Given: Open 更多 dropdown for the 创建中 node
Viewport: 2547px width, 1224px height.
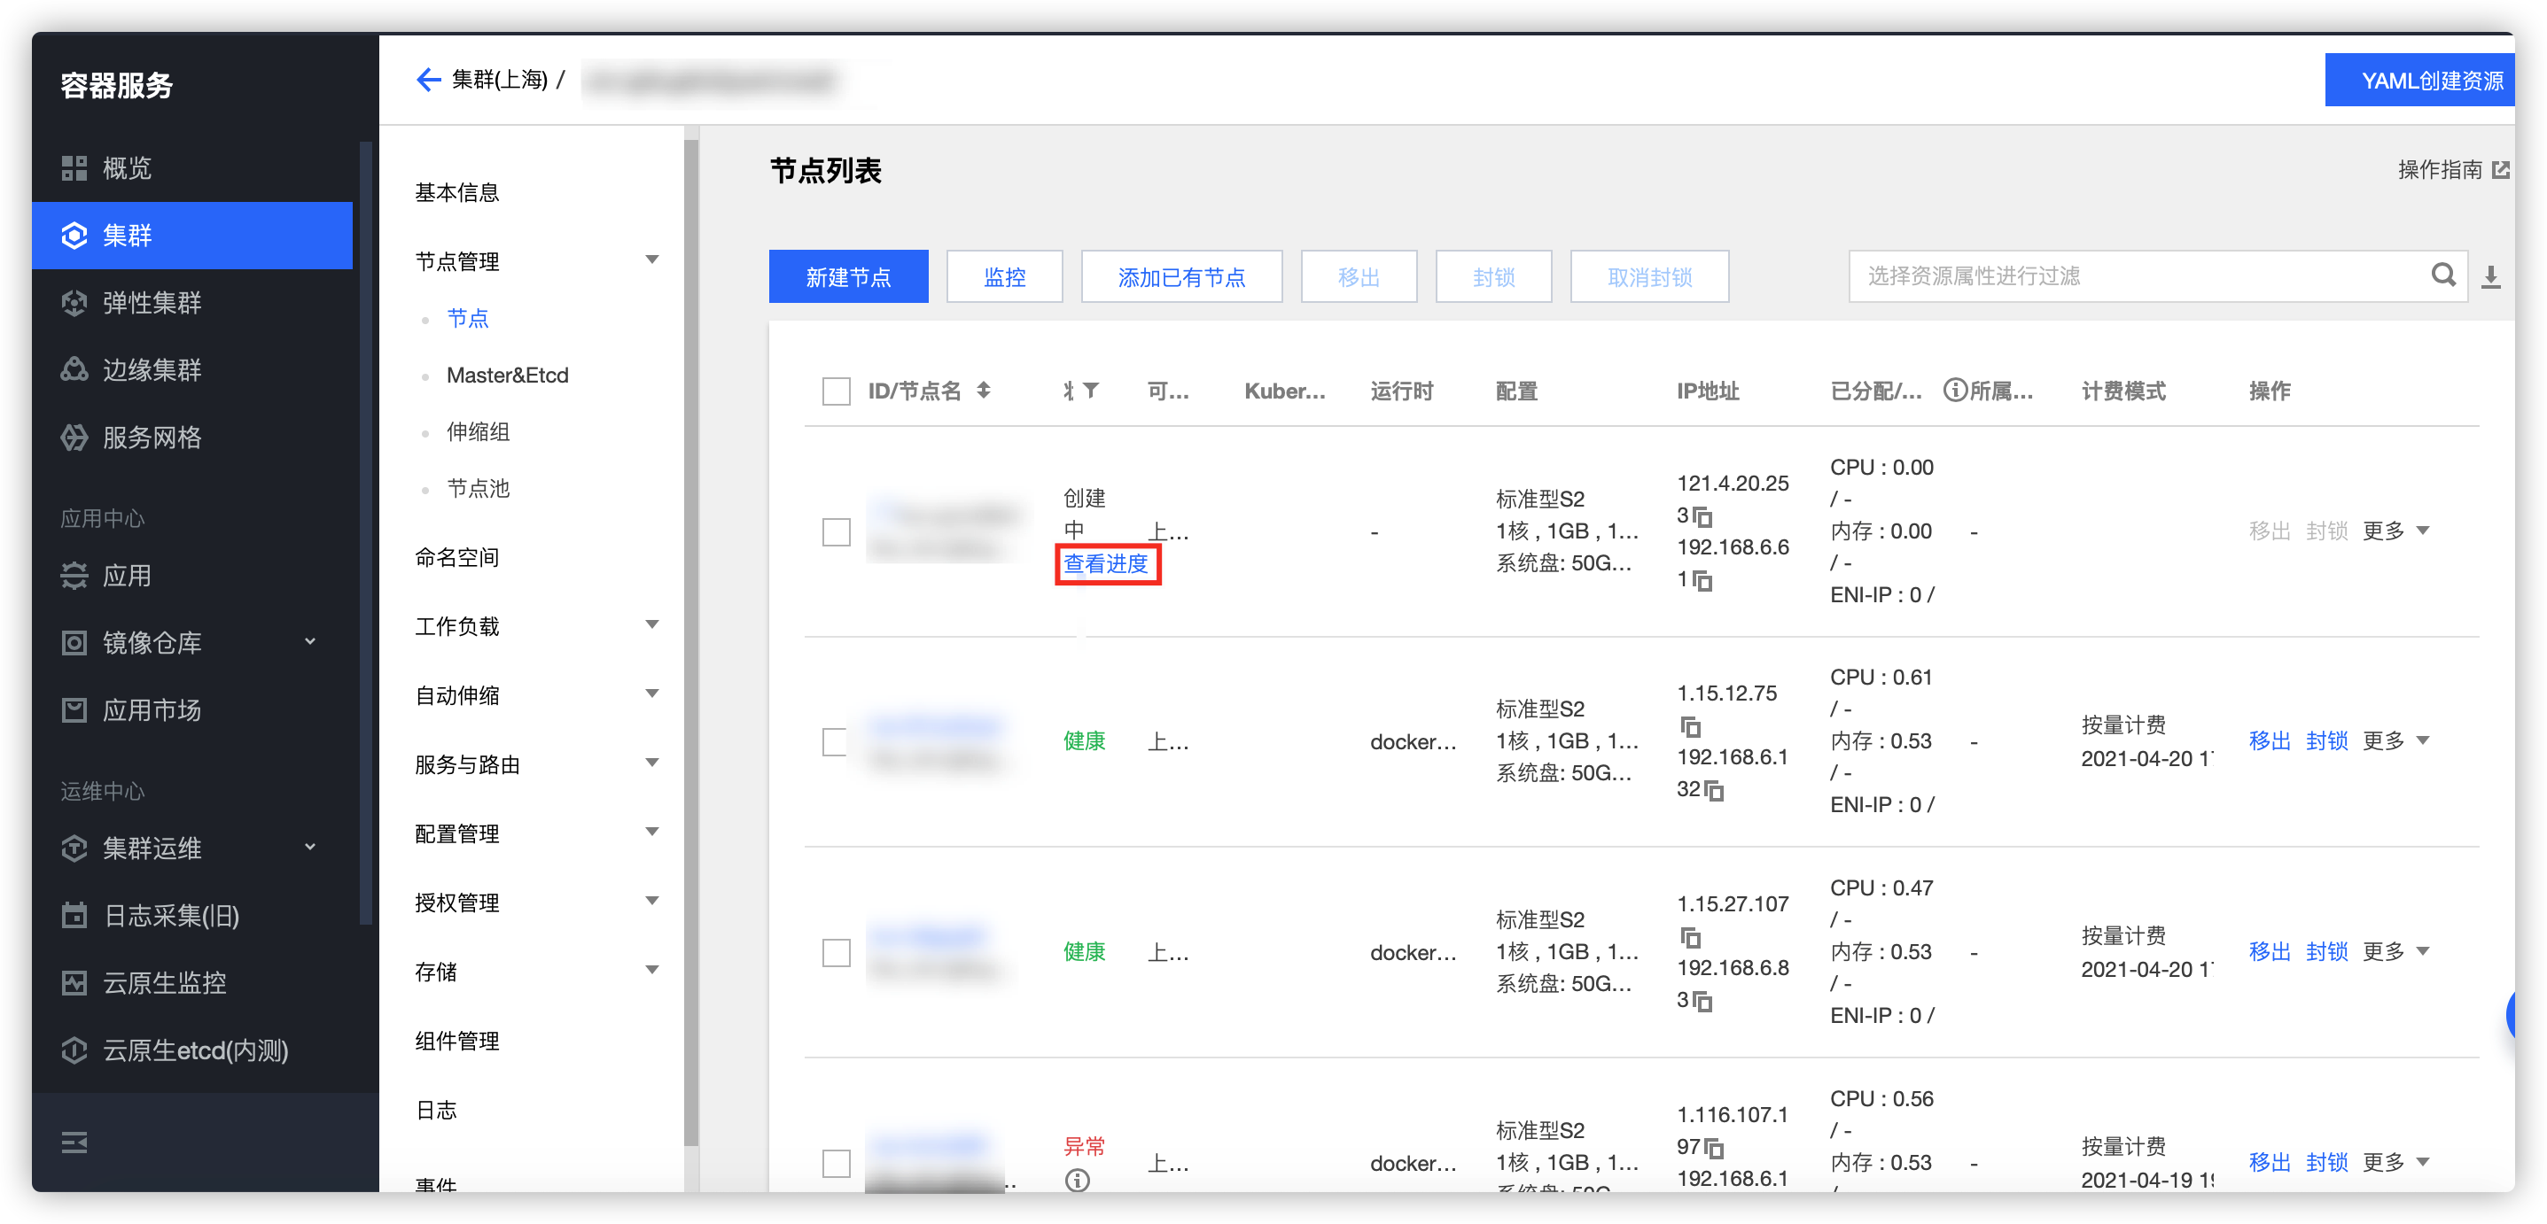Looking at the screenshot, I should coord(2395,531).
